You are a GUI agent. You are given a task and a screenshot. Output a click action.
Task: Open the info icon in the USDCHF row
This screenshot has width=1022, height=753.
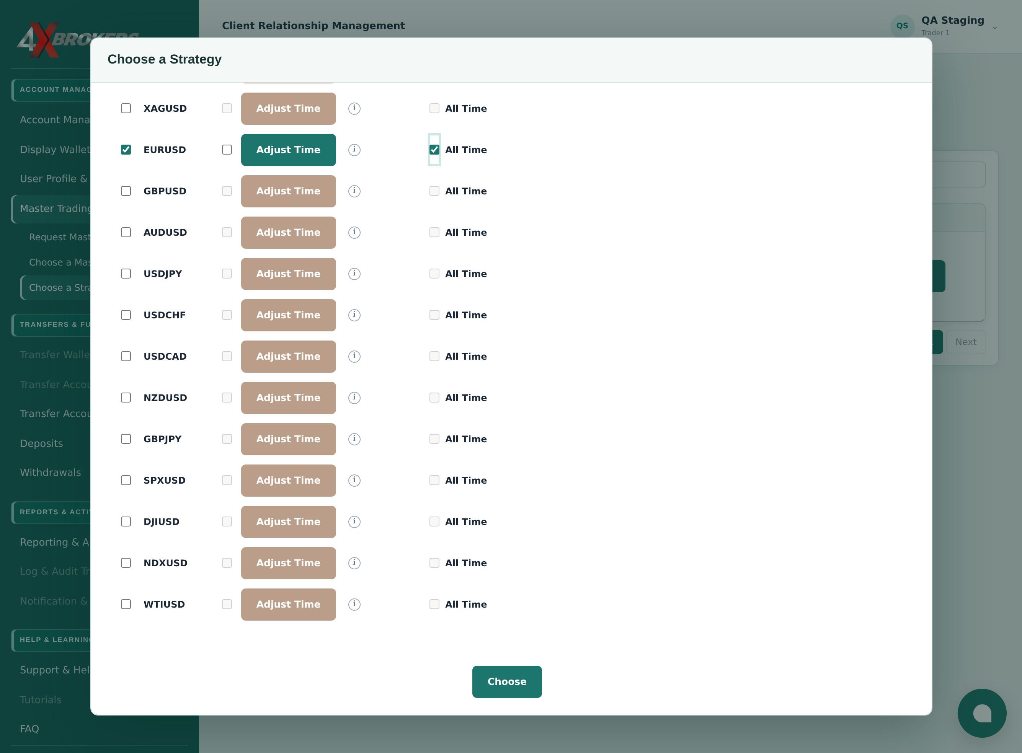pyautogui.click(x=354, y=315)
